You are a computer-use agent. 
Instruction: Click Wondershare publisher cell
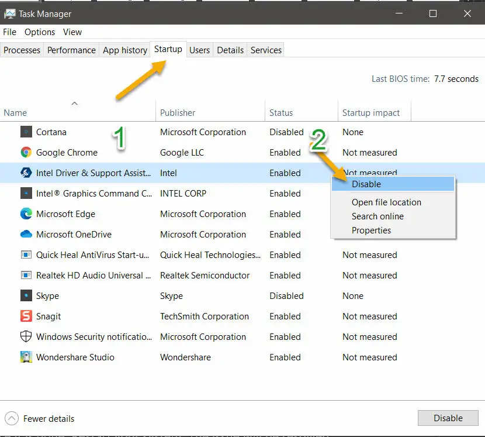pyautogui.click(x=185, y=357)
